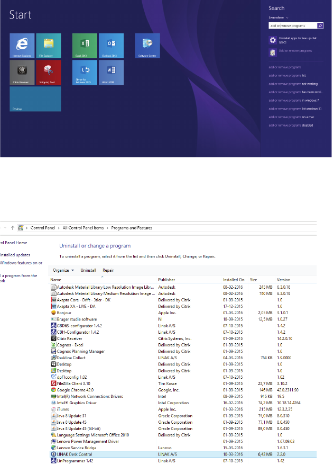
Task: Select the Bonjour program icon
Action: (x=53, y=313)
